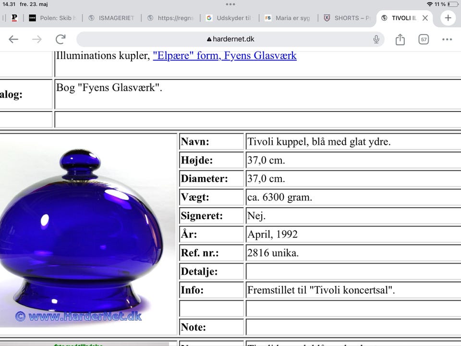This screenshot has height=346, width=461.
Task: Follow the "Elpære" form, Fyens Glasværk link
Action: pos(225,56)
